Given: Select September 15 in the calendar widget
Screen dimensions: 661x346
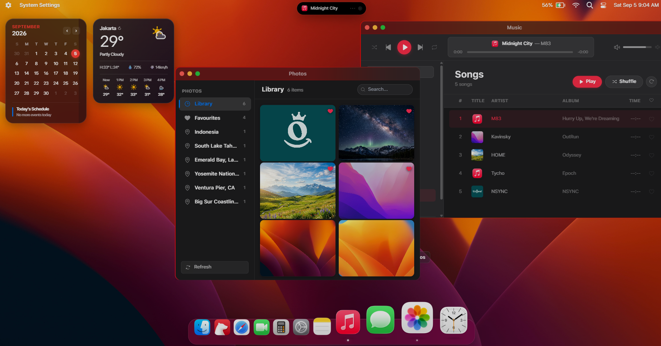Looking at the screenshot, I should tap(36, 73).
